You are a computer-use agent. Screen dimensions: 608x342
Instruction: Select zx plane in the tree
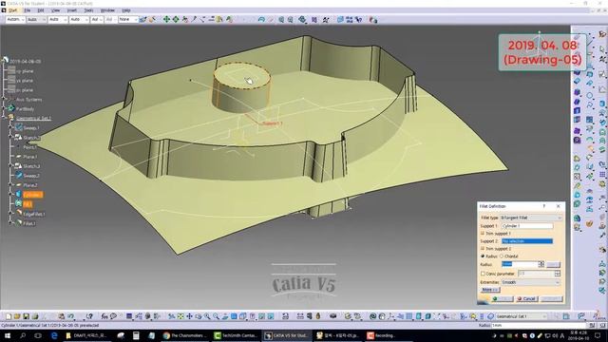(x=25, y=90)
